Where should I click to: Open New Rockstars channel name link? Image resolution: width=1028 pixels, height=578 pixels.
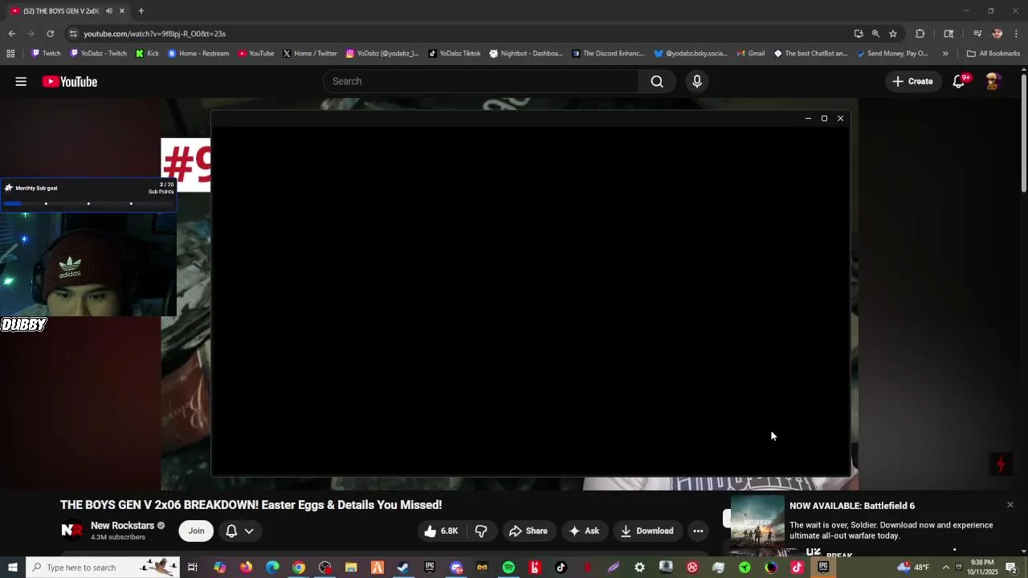tap(122, 526)
